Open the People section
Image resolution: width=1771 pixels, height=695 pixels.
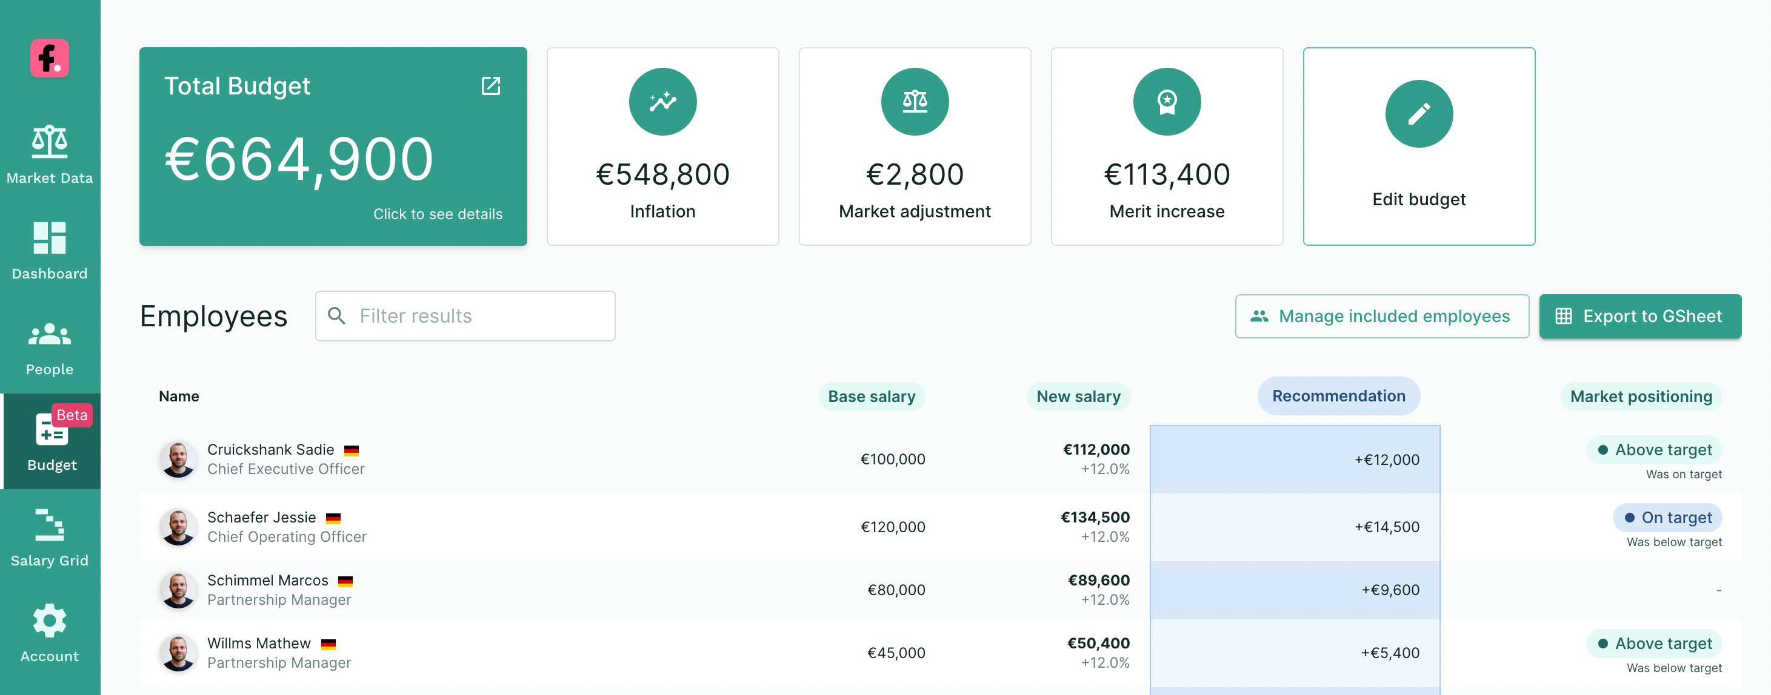click(x=50, y=347)
